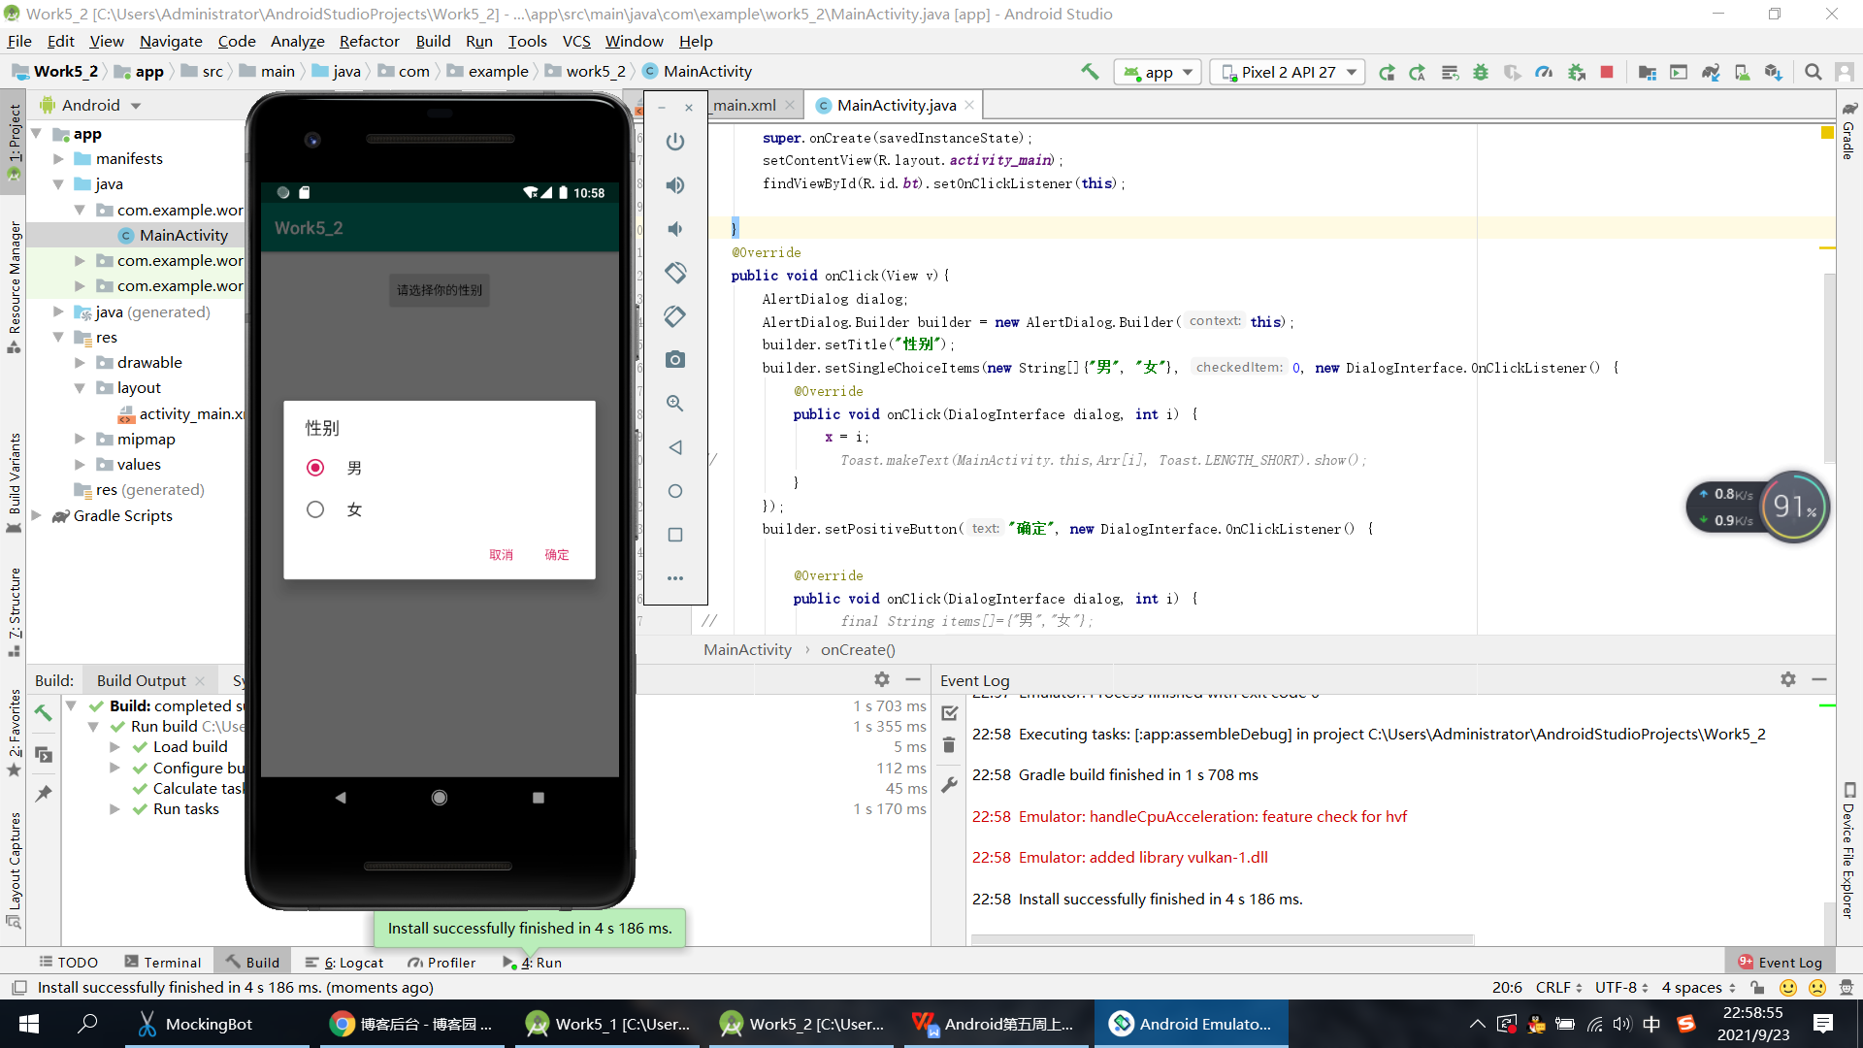Click the emulator zoom magnifier icon
The image size is (1863, 1048).
click(x=675, y=404)
